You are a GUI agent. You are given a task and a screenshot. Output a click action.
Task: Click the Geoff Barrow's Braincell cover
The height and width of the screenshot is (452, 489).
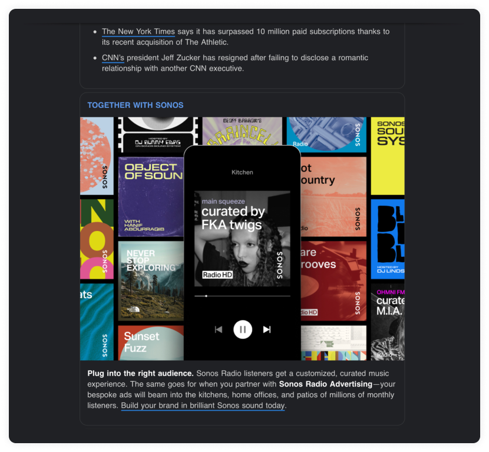[242, 131]
